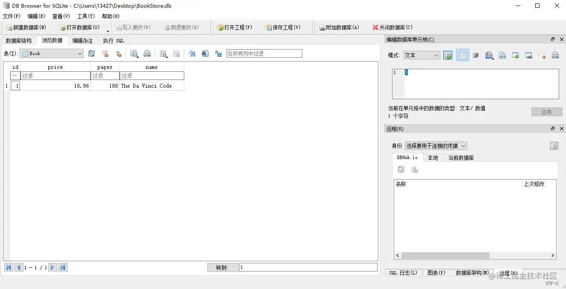Go to last record navigation icon
The image size is (566, 289).
[63, 267]
